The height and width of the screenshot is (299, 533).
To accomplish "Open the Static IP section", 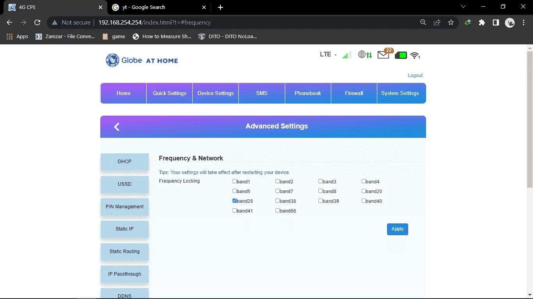I will pyautogui.click(x=124, y=229).
